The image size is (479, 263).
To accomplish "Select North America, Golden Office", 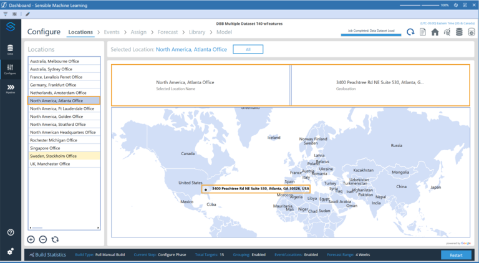I will pyautogui.click(x=64, y=117).
